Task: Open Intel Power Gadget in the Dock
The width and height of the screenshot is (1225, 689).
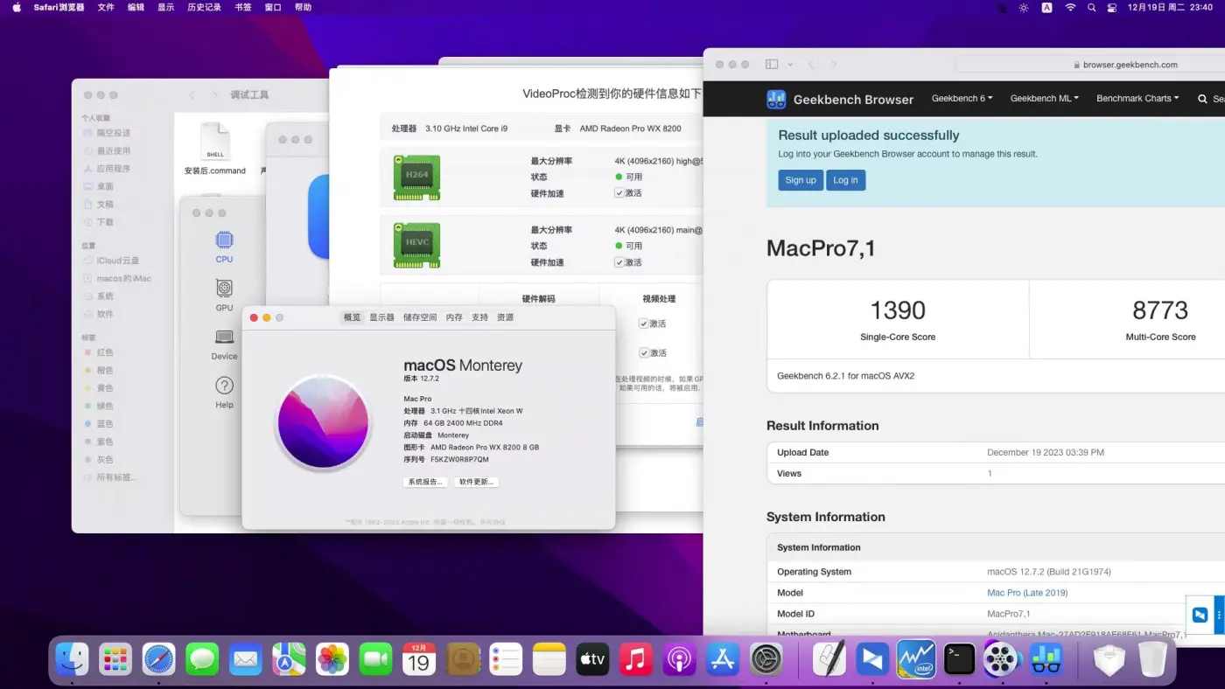Action: click(915, 659)
